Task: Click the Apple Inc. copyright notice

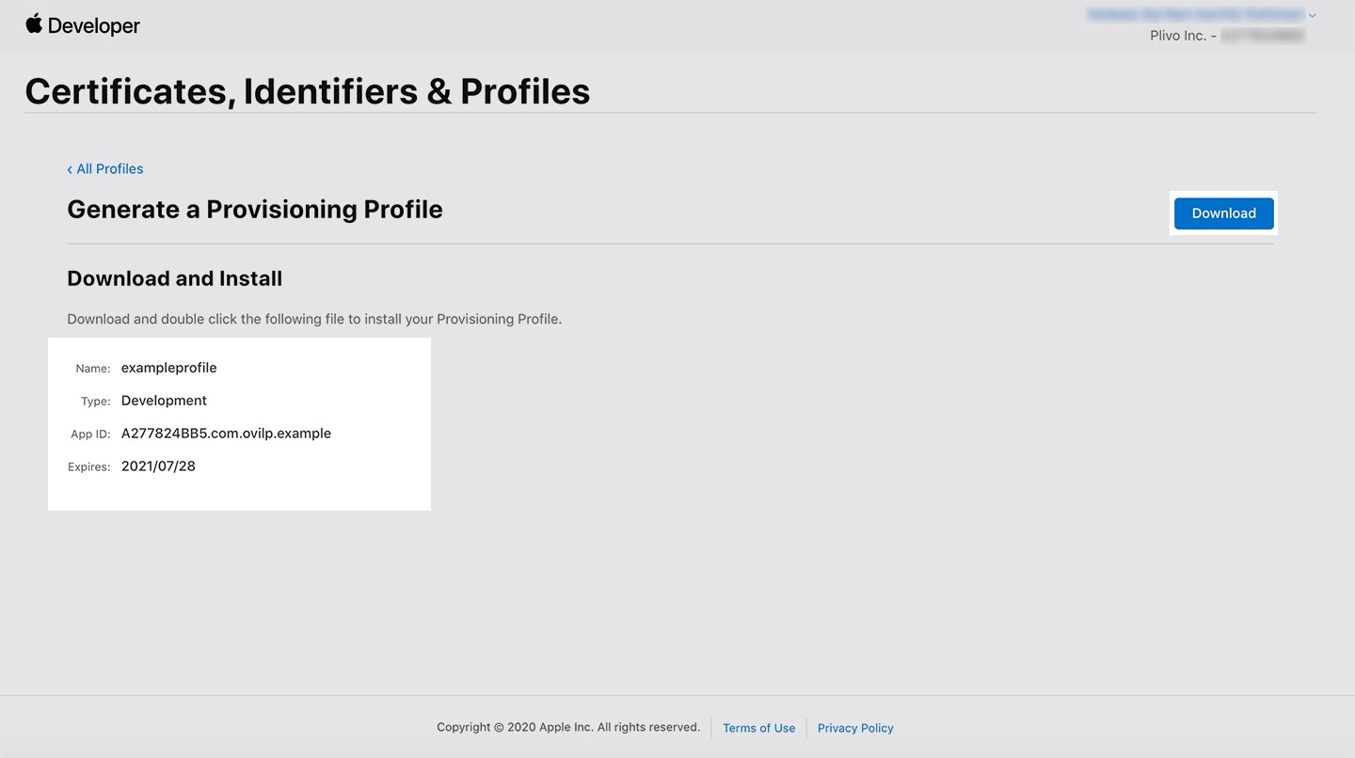Action: point(568,727)
